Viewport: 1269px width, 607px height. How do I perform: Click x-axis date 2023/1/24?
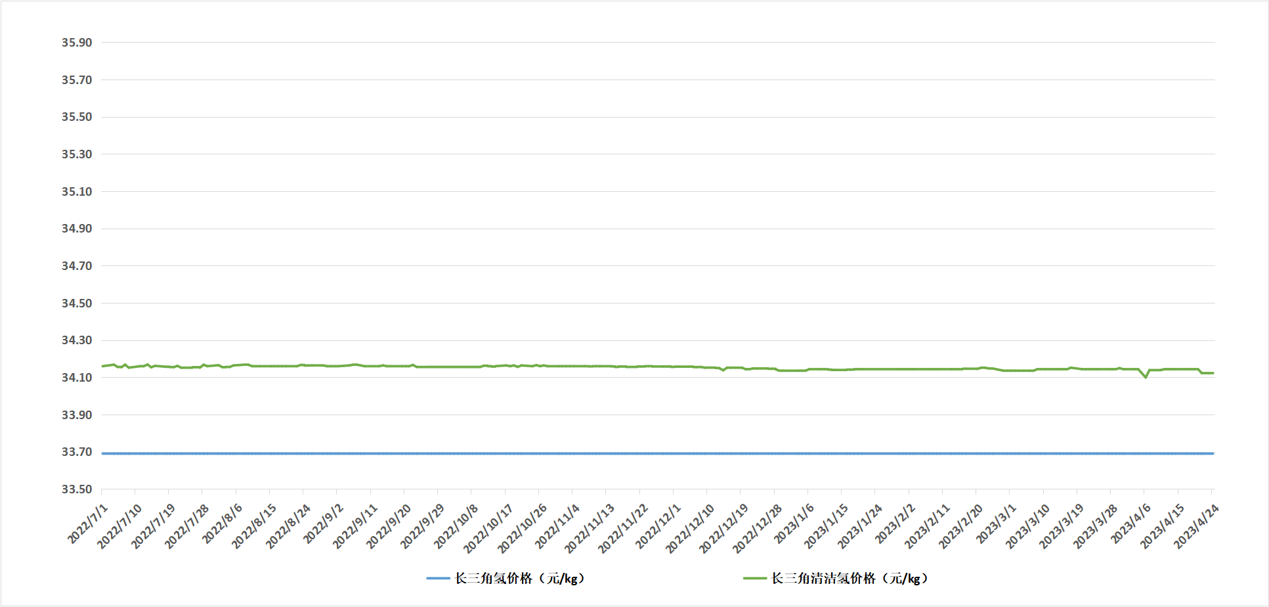click(x=859, y=527)
